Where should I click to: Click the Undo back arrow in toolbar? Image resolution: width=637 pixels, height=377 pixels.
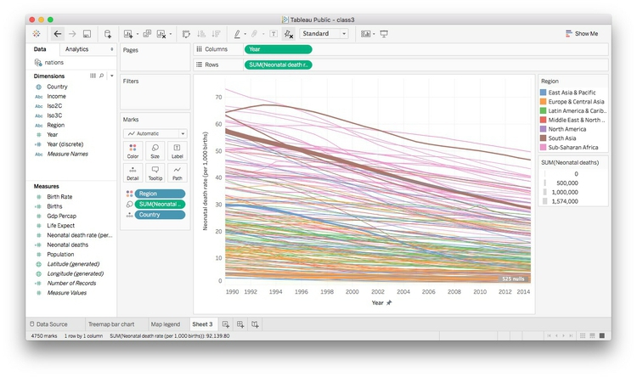(x=57, y=34)
